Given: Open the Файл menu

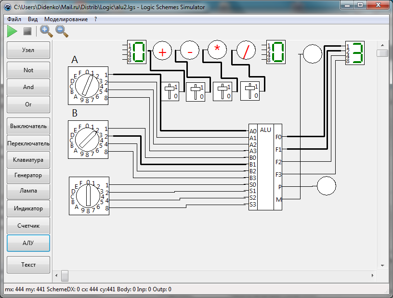Looking at the screenshot, I should pos(14,19).
